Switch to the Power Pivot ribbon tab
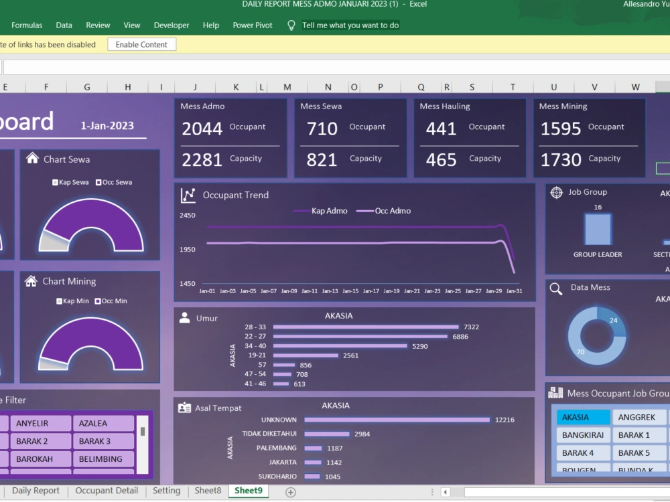 252,25
